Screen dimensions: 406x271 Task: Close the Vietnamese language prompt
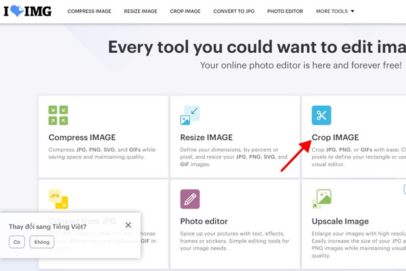pyautogui.click(x=128, y=225)
